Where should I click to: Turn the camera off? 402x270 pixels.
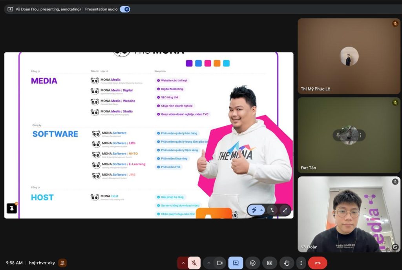(x=220, y=263)
